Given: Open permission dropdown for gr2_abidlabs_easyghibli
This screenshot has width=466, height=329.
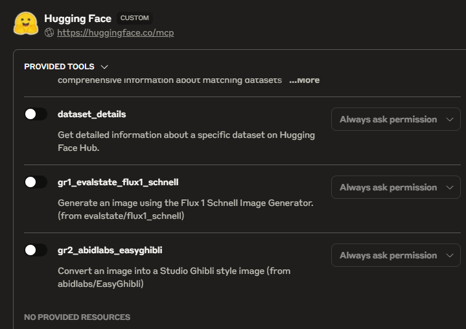Looking at the screenshot, I should click(x=395, y=255).
